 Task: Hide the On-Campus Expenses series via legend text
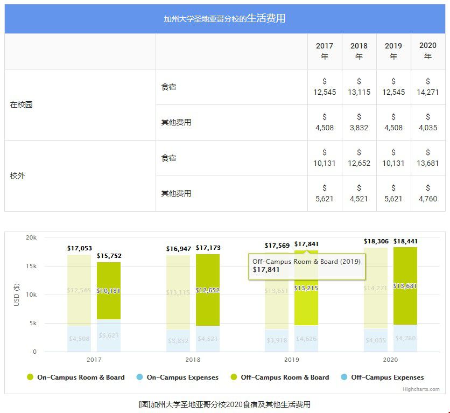(182, 377)
